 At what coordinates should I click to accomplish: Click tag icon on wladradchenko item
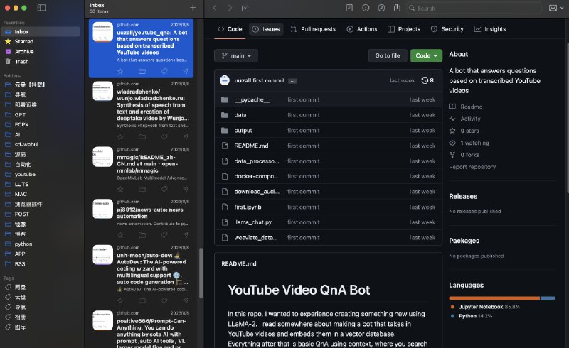tap(164, 136)
